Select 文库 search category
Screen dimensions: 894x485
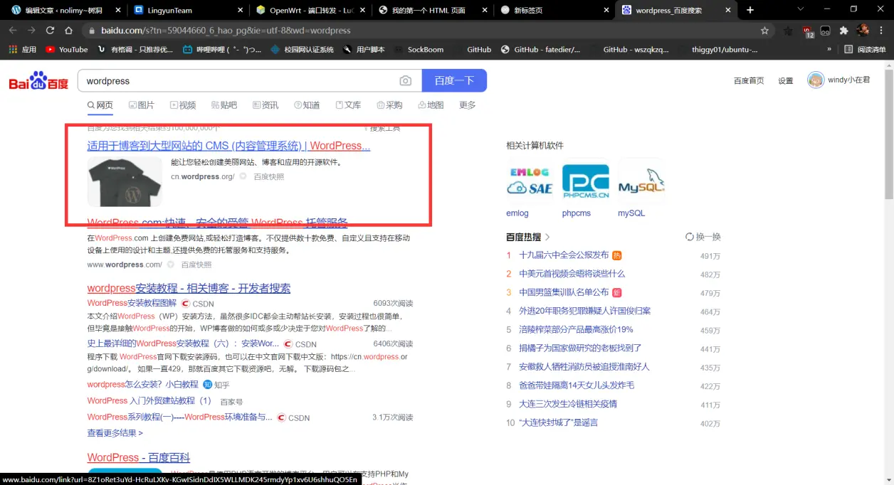348,105
